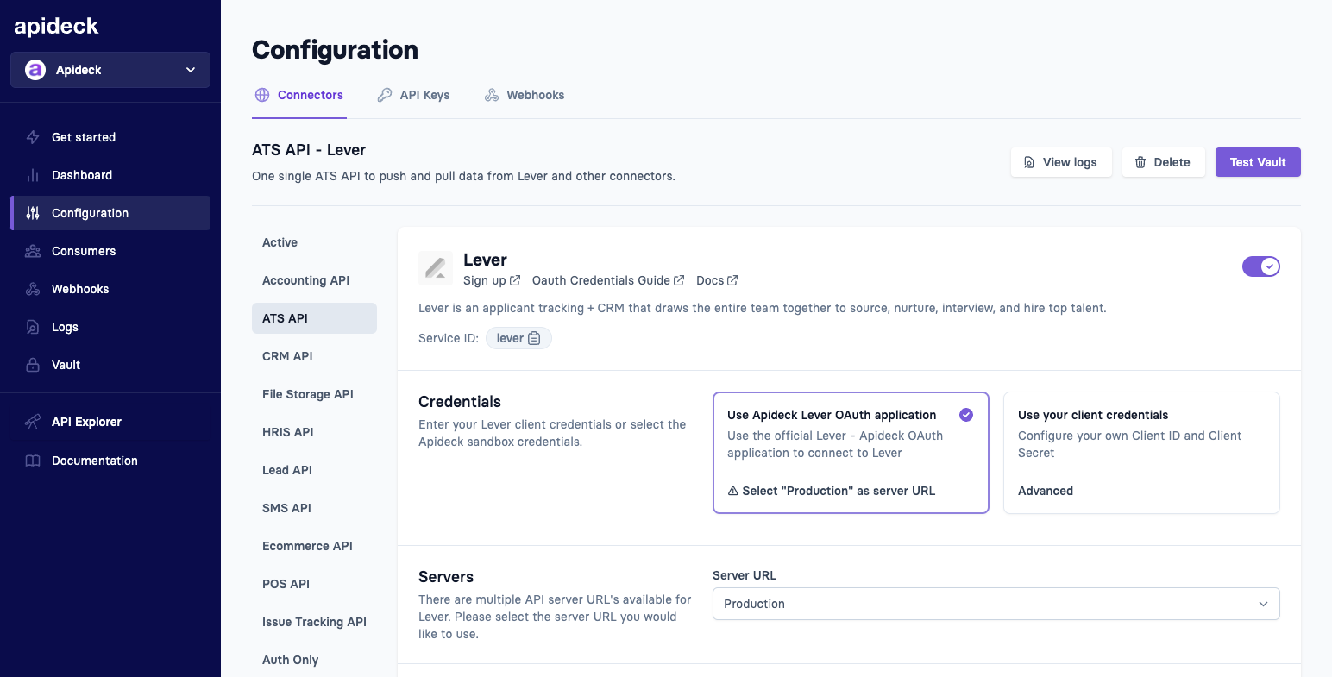
Task: Click the Delete button
Action: pyautogui.click(x=1164, y=162)
